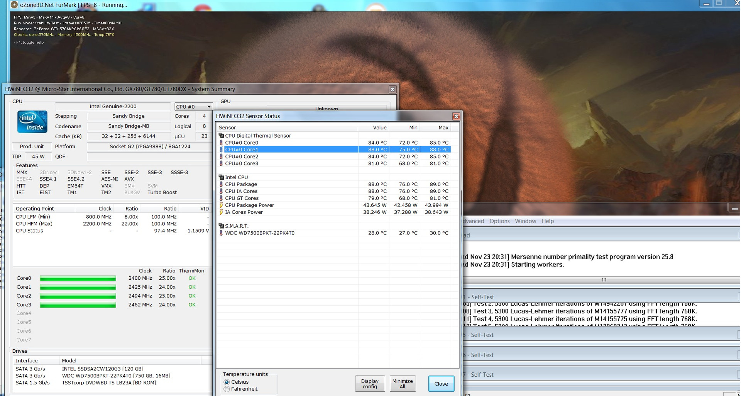Click the AES-NI feature label

pos(110,179)
